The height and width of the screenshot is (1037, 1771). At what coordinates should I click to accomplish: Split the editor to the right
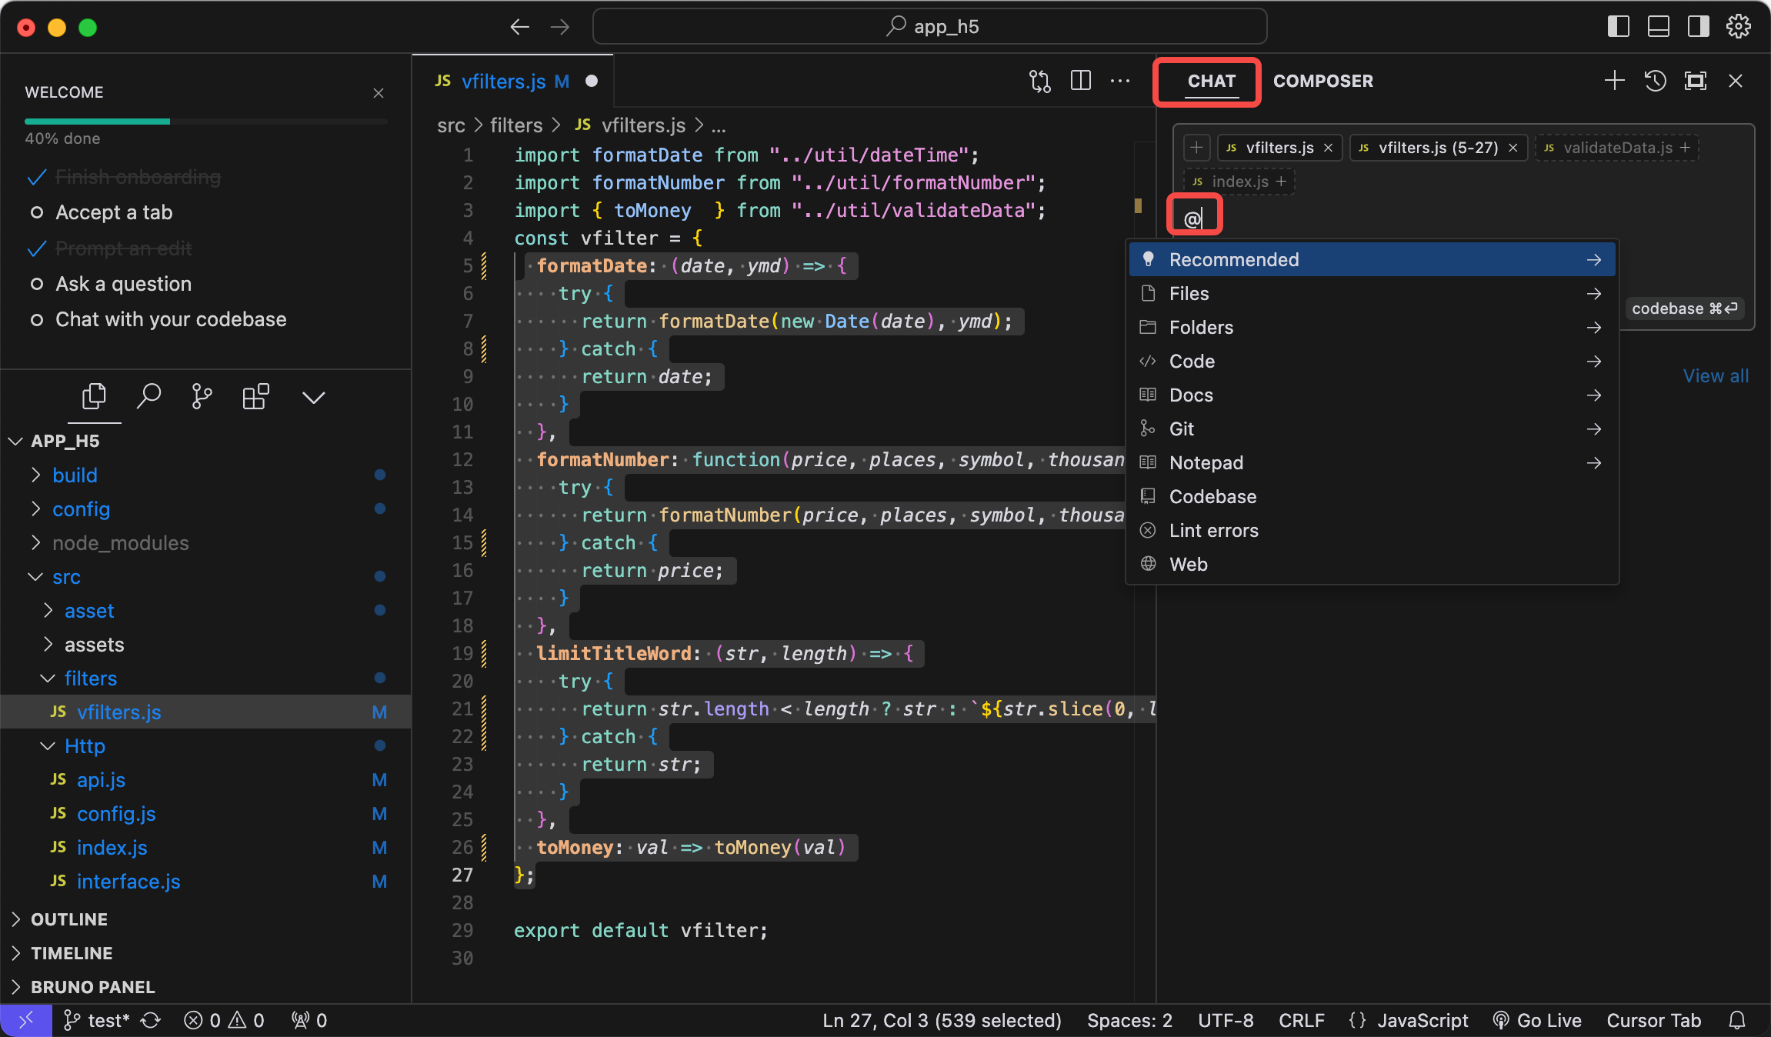[x=1081, y=81]
